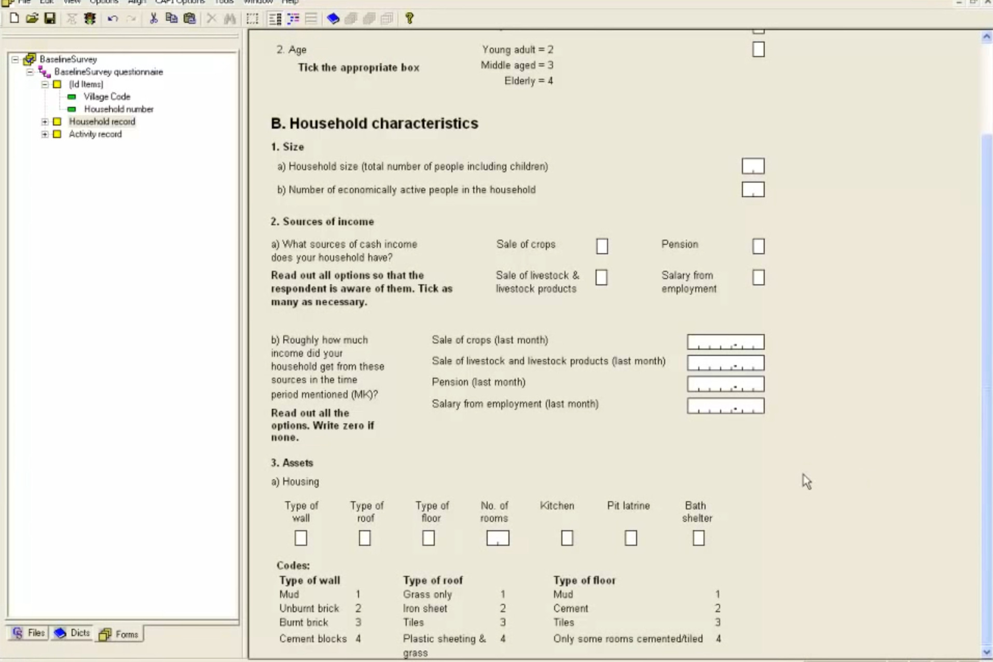Click the blue-and-pink tree layout toolbar icon
The image size is (993, 662).
point(293,19)
